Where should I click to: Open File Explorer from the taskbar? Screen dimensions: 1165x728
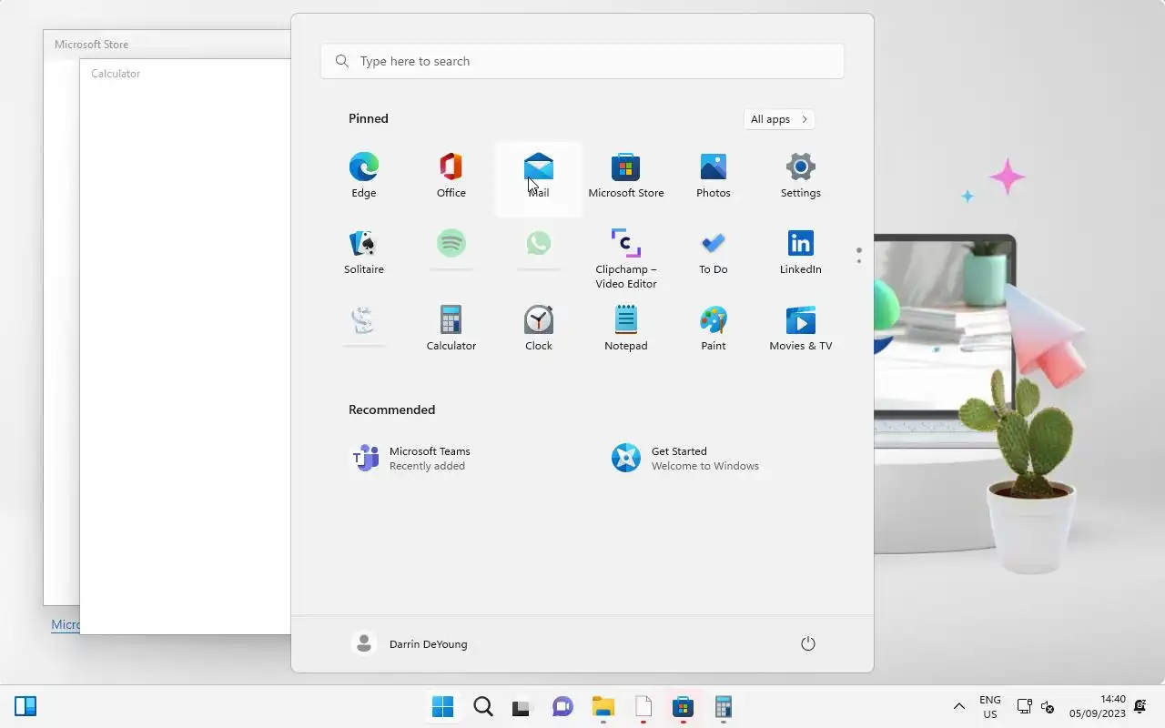click(x=603, y=707)
